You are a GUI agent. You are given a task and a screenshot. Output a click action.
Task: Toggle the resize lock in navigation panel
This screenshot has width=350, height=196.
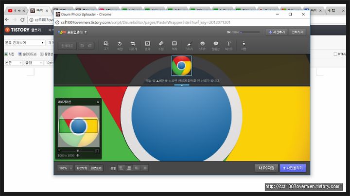(78, 155)
